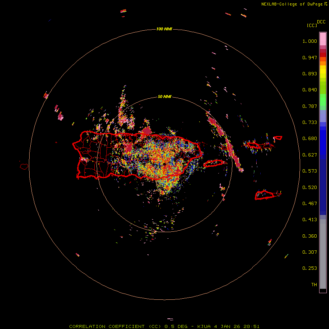
Task: Click the DCC product label
Action: [x=321, y=22]
